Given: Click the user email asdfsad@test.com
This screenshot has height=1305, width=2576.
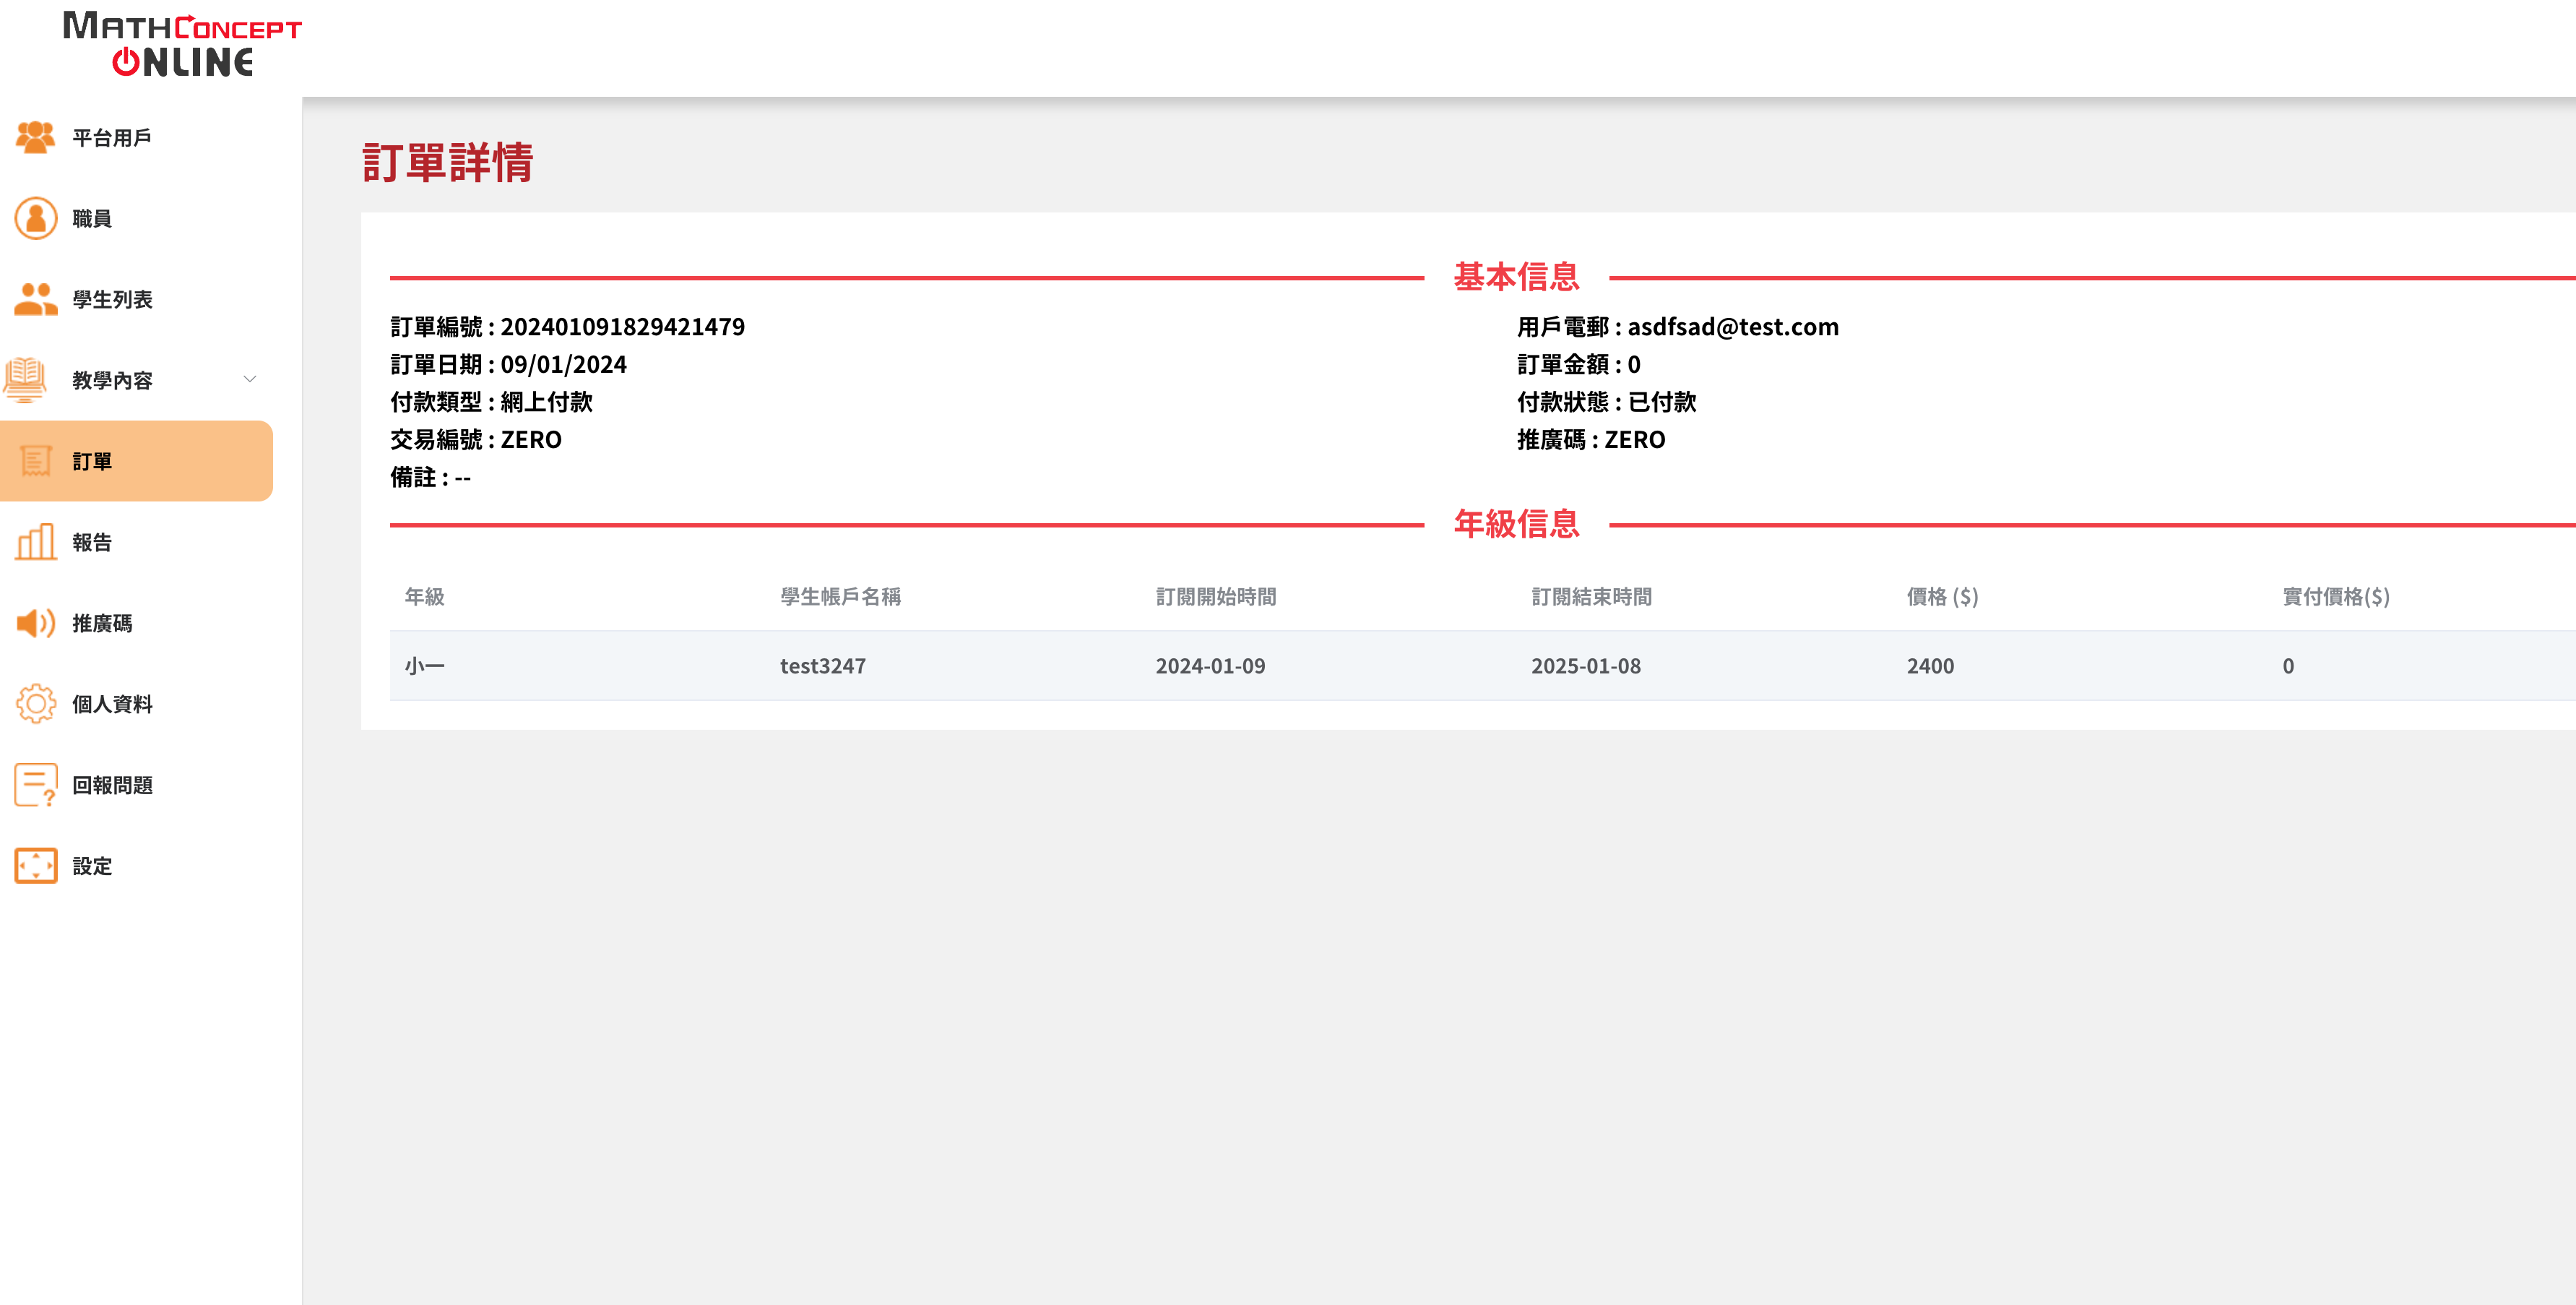Looking at the screenshot, I should point(1732,327).
